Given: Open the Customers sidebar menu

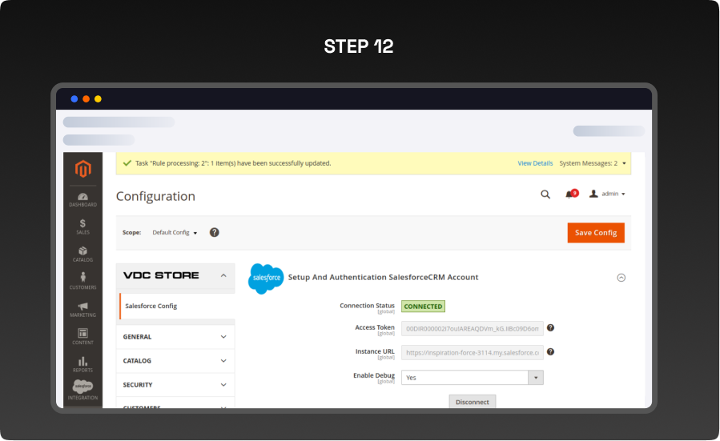Looking at the screenshot, I should point(82,282).
